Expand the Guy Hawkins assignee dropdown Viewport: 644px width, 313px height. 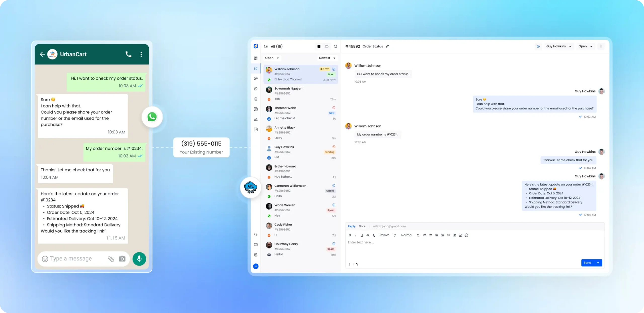(x=559, y=46)
